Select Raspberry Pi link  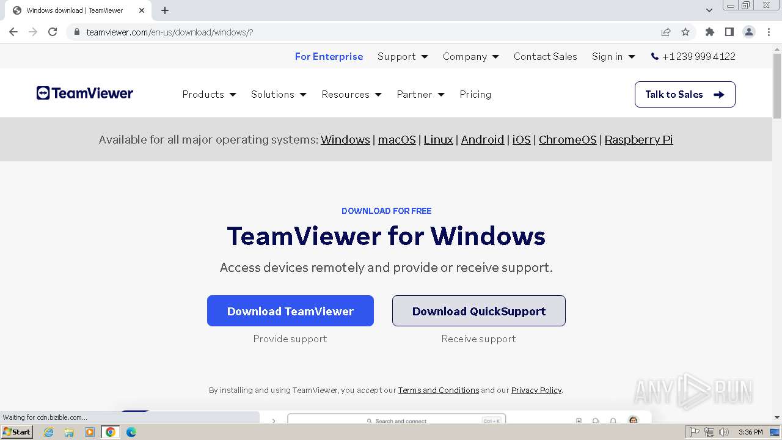coord(638,139)
